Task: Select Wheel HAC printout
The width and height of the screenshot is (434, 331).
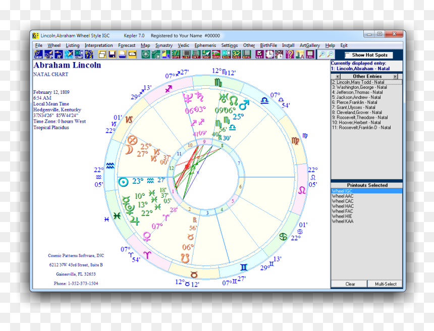Action: click(366, 206)
